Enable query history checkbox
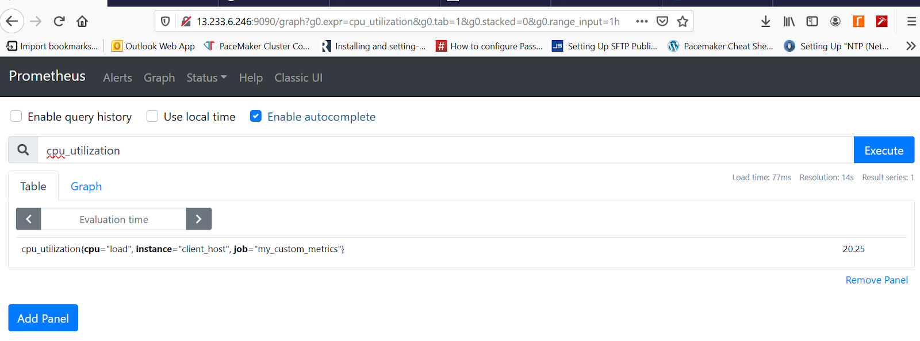Image resolution: width=920 pixels, height=341 pixels. 16,116
